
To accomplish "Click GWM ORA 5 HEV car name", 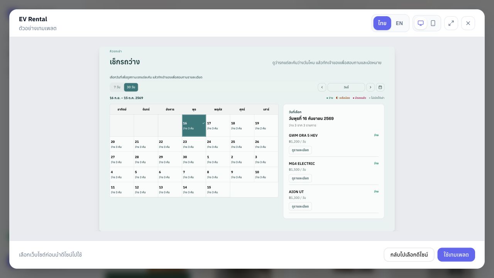I will [303, 136].
